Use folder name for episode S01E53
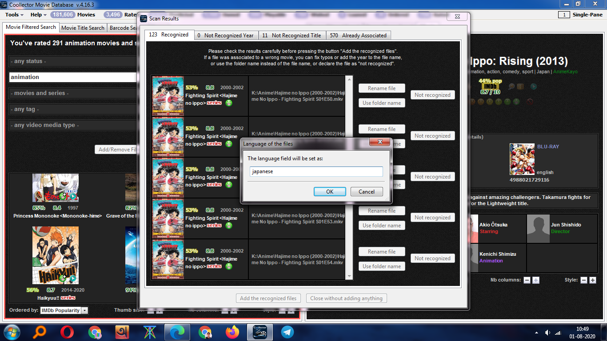 382,226
